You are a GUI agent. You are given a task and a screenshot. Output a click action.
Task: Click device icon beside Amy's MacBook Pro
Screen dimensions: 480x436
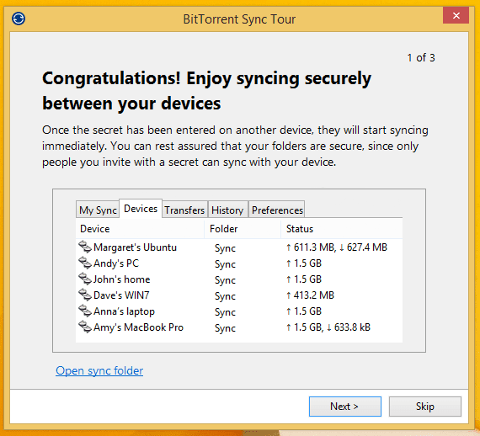coord(85,327)
